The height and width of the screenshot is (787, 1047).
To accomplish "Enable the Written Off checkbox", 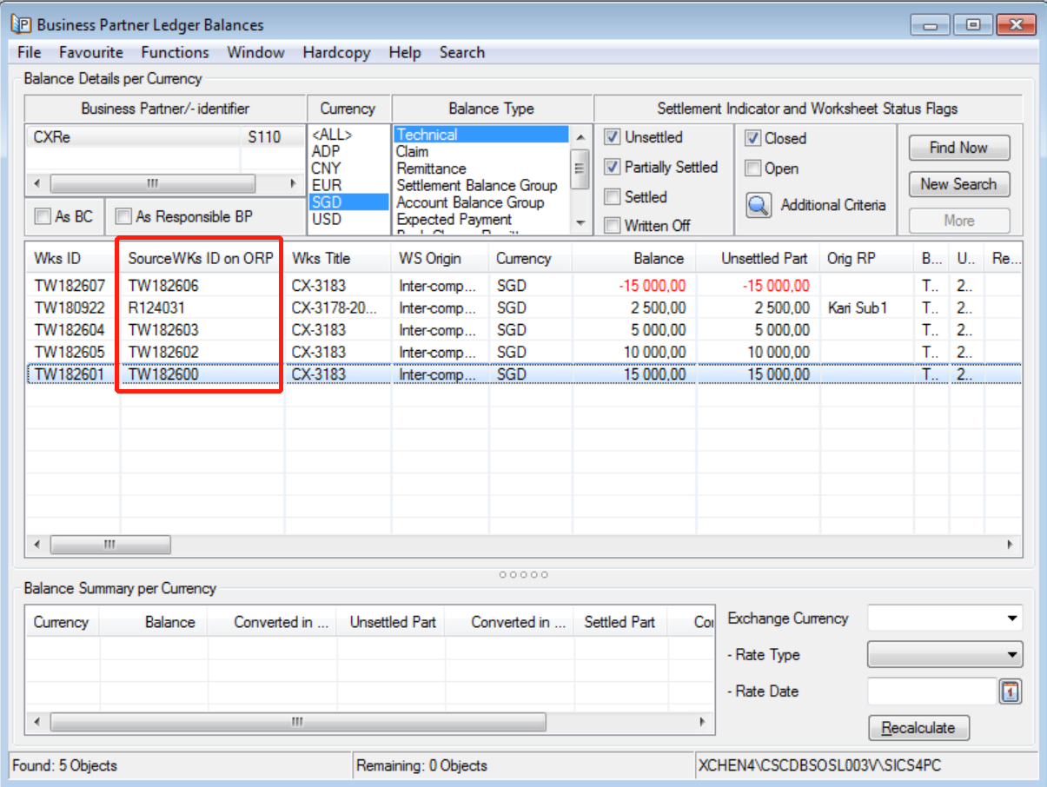I will [613, 226].
